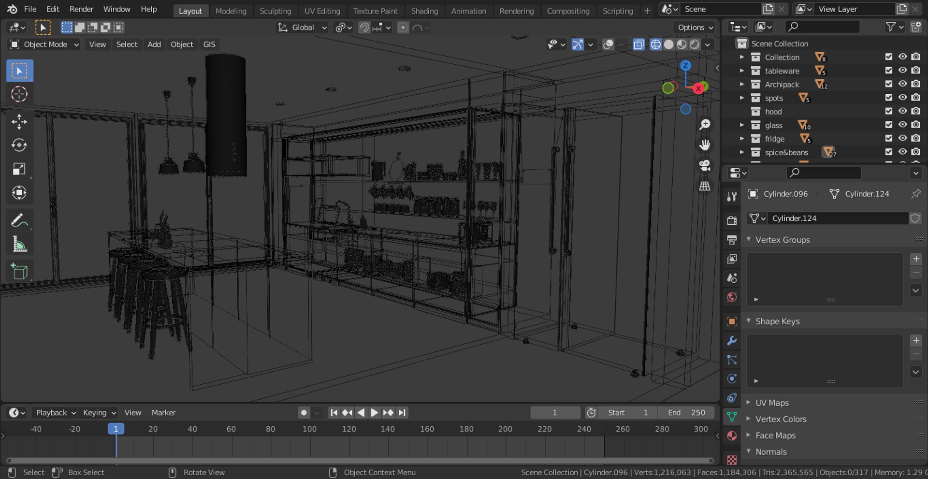Switch to the Modeling workspace tab
This screenshot has width=928, height=479.
tap(231, 11)
